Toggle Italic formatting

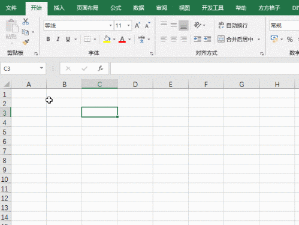pos(58,39)
